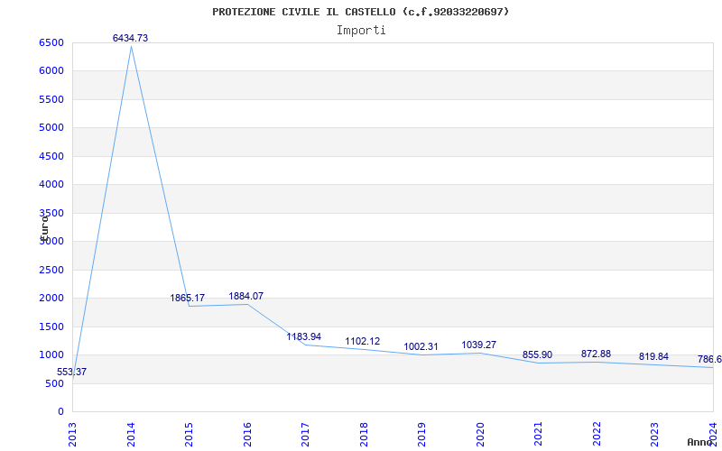Viewport: 722px width, 451px height.
Task: Click the 2014 x-axis year label
Action: coord(131,434)
